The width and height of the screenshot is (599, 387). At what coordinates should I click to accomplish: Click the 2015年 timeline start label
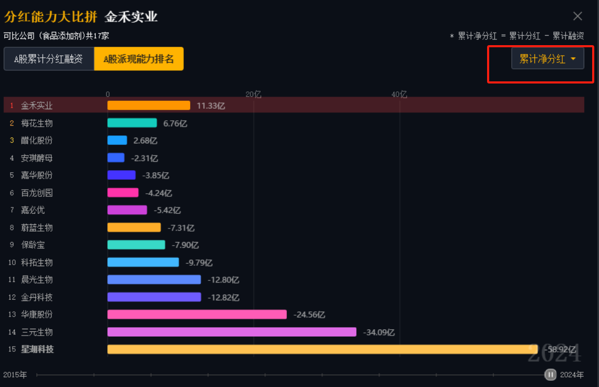[15, 375]
